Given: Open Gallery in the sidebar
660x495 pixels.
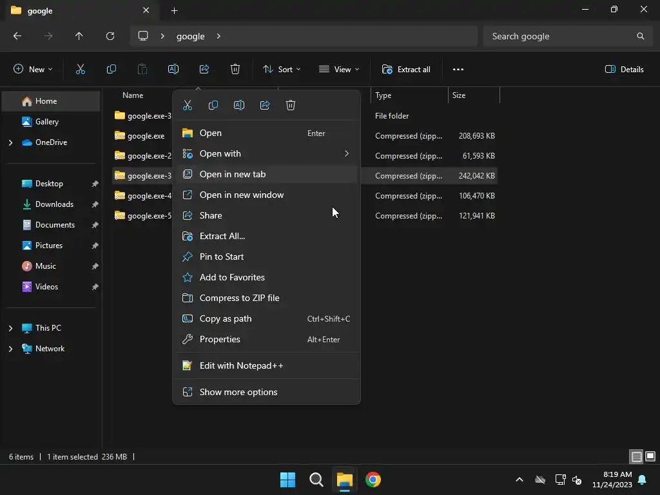Looking at the screenshot, I should tap(51, 122).
